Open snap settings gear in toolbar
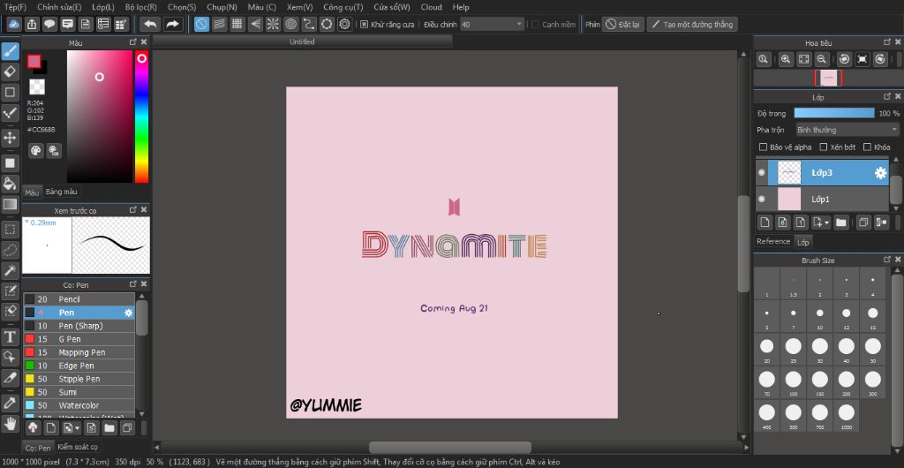 (x=345, y=24)
